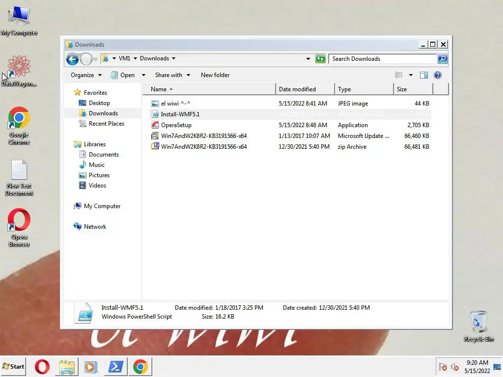Click in the Search Downloads field
The height and width of the screenshot is (377, 503).
click(383, 59)
